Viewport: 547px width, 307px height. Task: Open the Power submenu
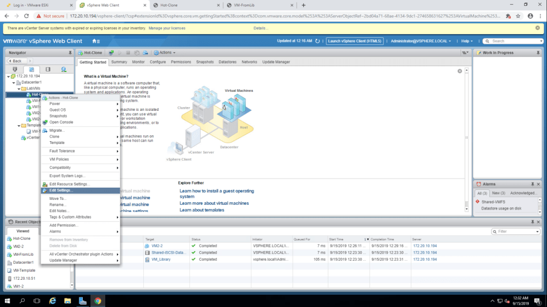pyautogui.click(x=54, y=103)
